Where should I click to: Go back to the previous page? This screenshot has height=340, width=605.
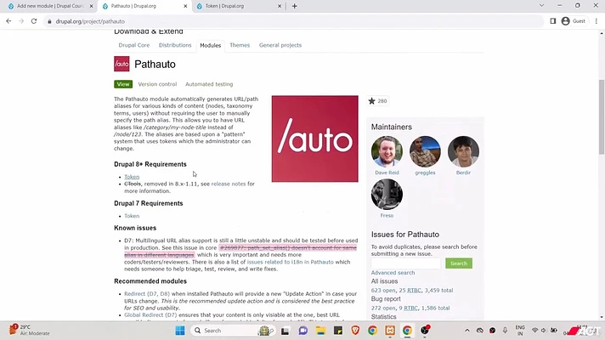(x=8, y=21)
